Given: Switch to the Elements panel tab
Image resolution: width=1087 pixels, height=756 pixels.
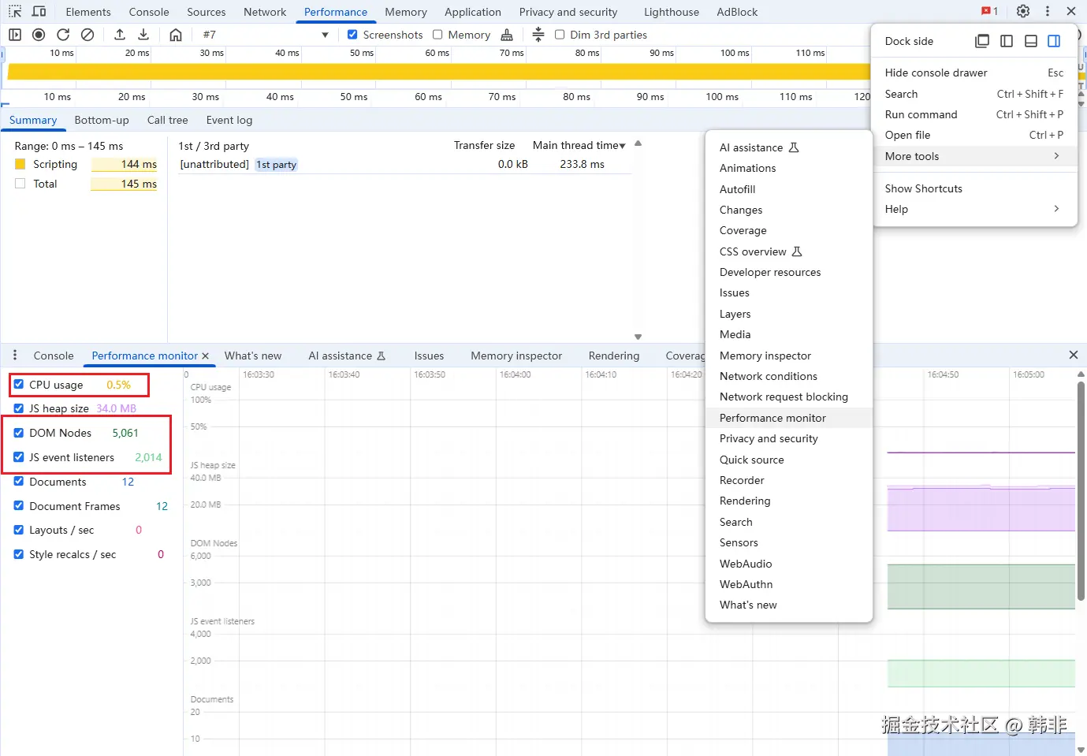Looking at the screenshot, I should pyautogui.click(x=88, y=12).
